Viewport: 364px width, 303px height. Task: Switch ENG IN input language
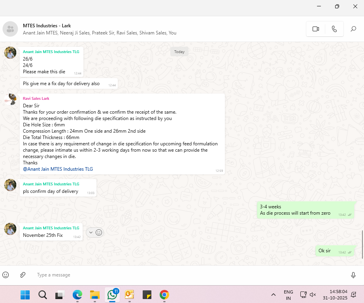pos(289,295)
